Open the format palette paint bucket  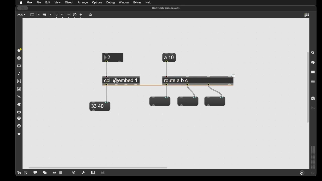pyautogui.click(x=90, y=15)
